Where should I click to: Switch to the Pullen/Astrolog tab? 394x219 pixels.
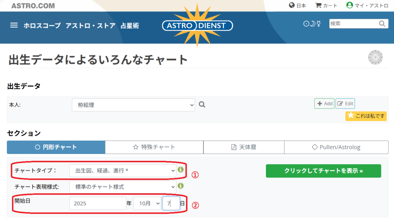[336, 147]
